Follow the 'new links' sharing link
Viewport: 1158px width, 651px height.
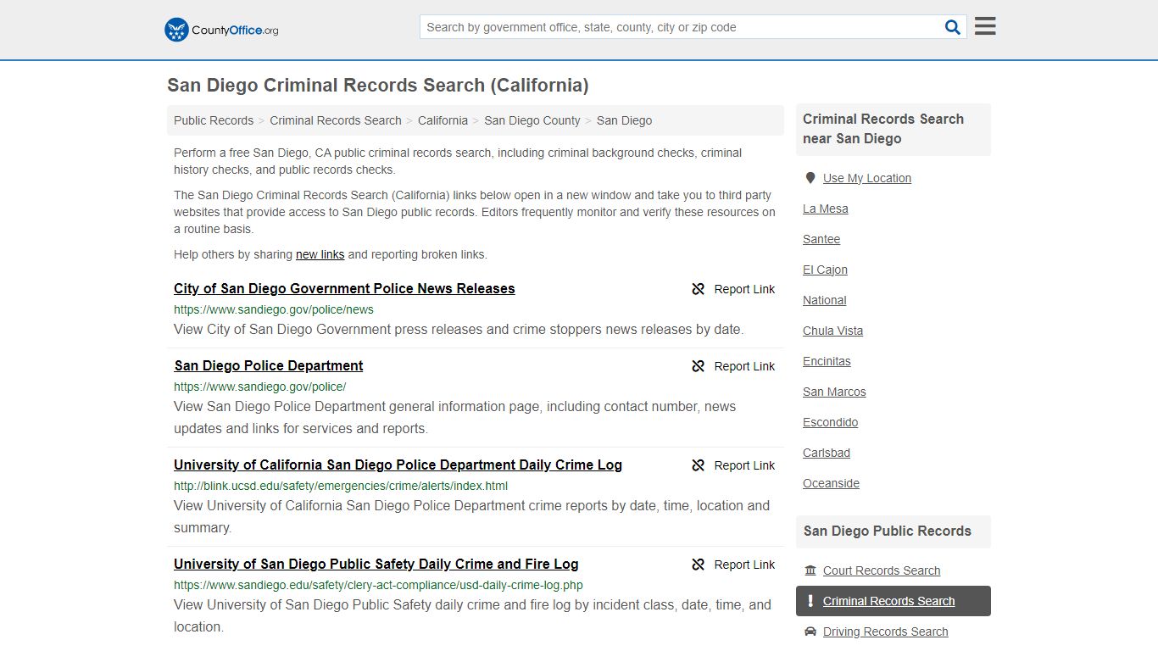coord(320,254)
